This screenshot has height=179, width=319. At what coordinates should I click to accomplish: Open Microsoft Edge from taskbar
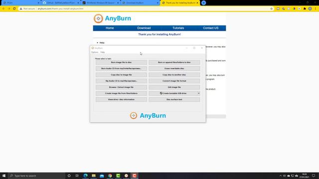85,176
